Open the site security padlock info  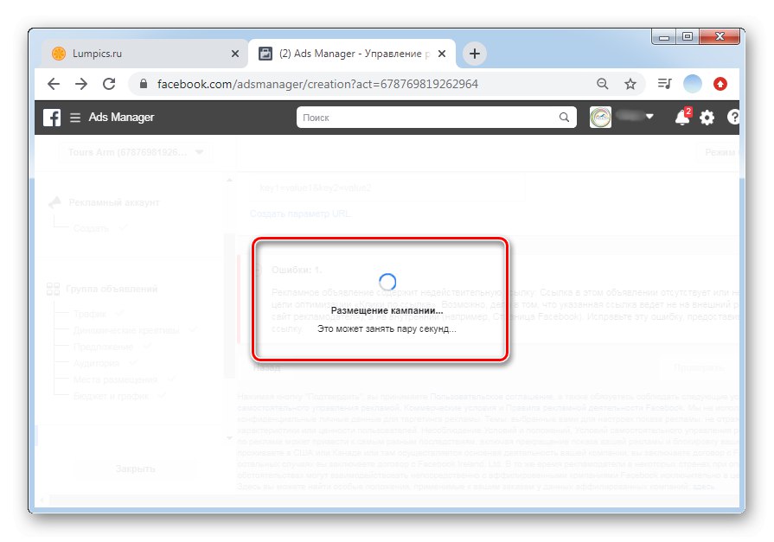point(144,84)
